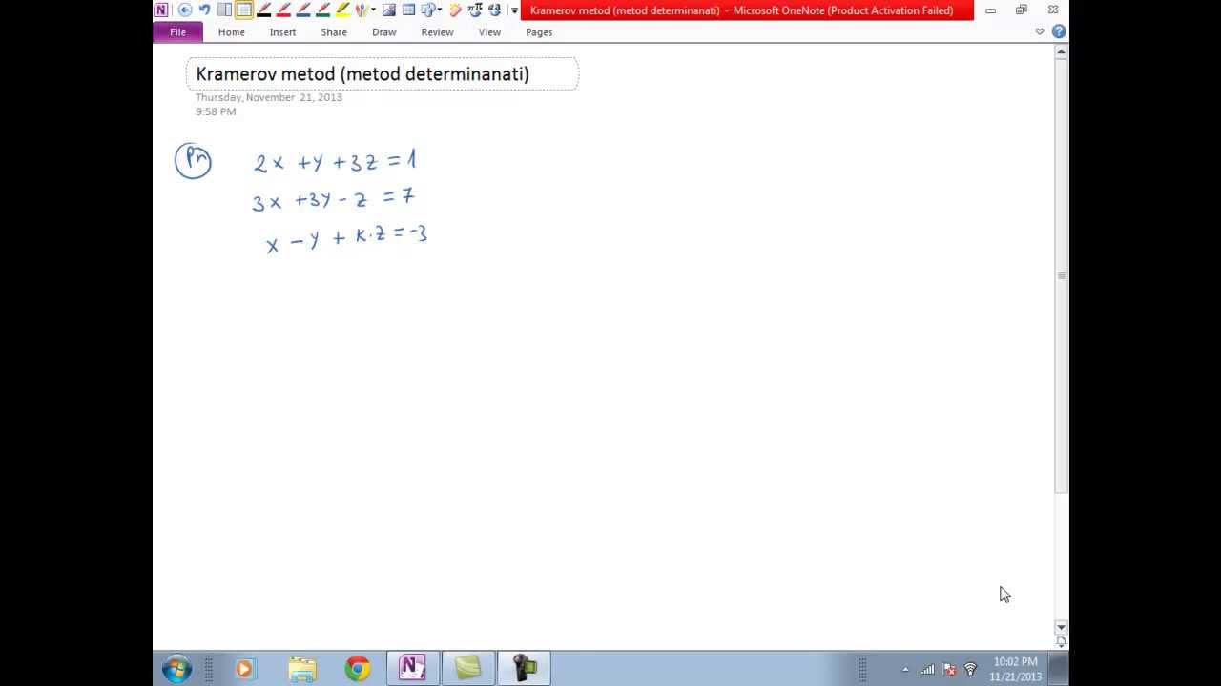Open the View ribbon tab
This screenshot has height=686, width=1221.
489,32
